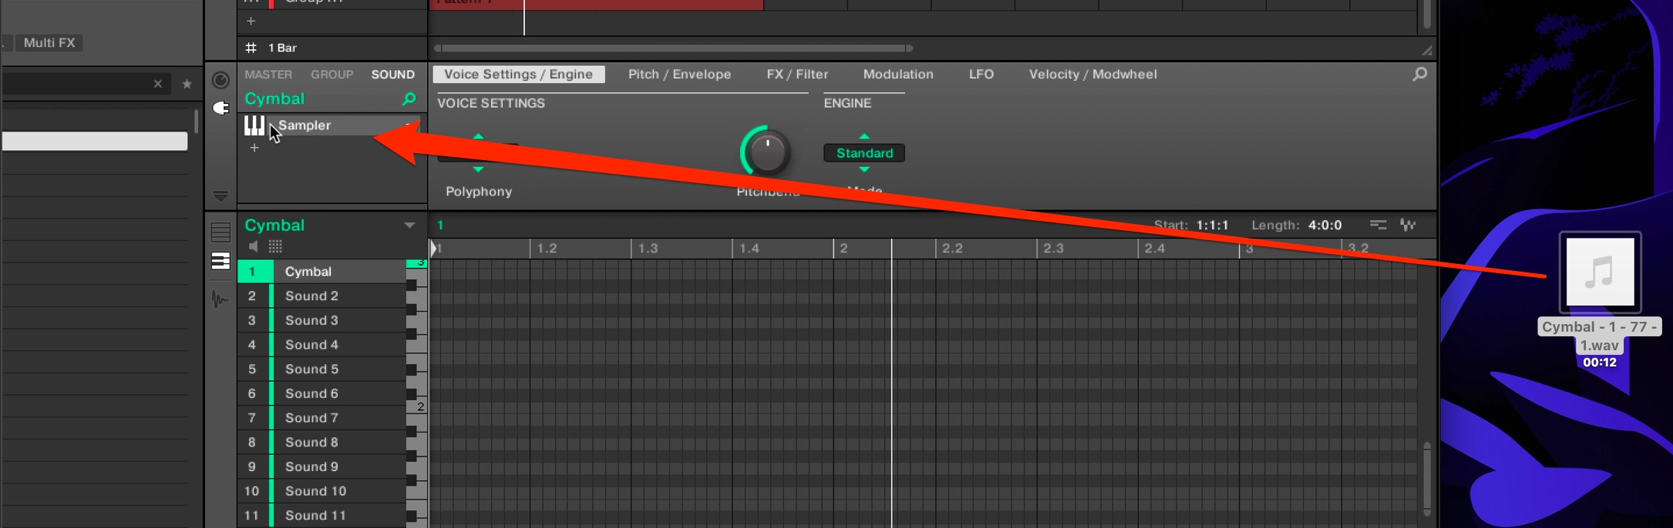The width and height of the screenshot is (1673, 528).
Task: Toggle pad view grid icon under Cymbal
Action: point(275,246)
